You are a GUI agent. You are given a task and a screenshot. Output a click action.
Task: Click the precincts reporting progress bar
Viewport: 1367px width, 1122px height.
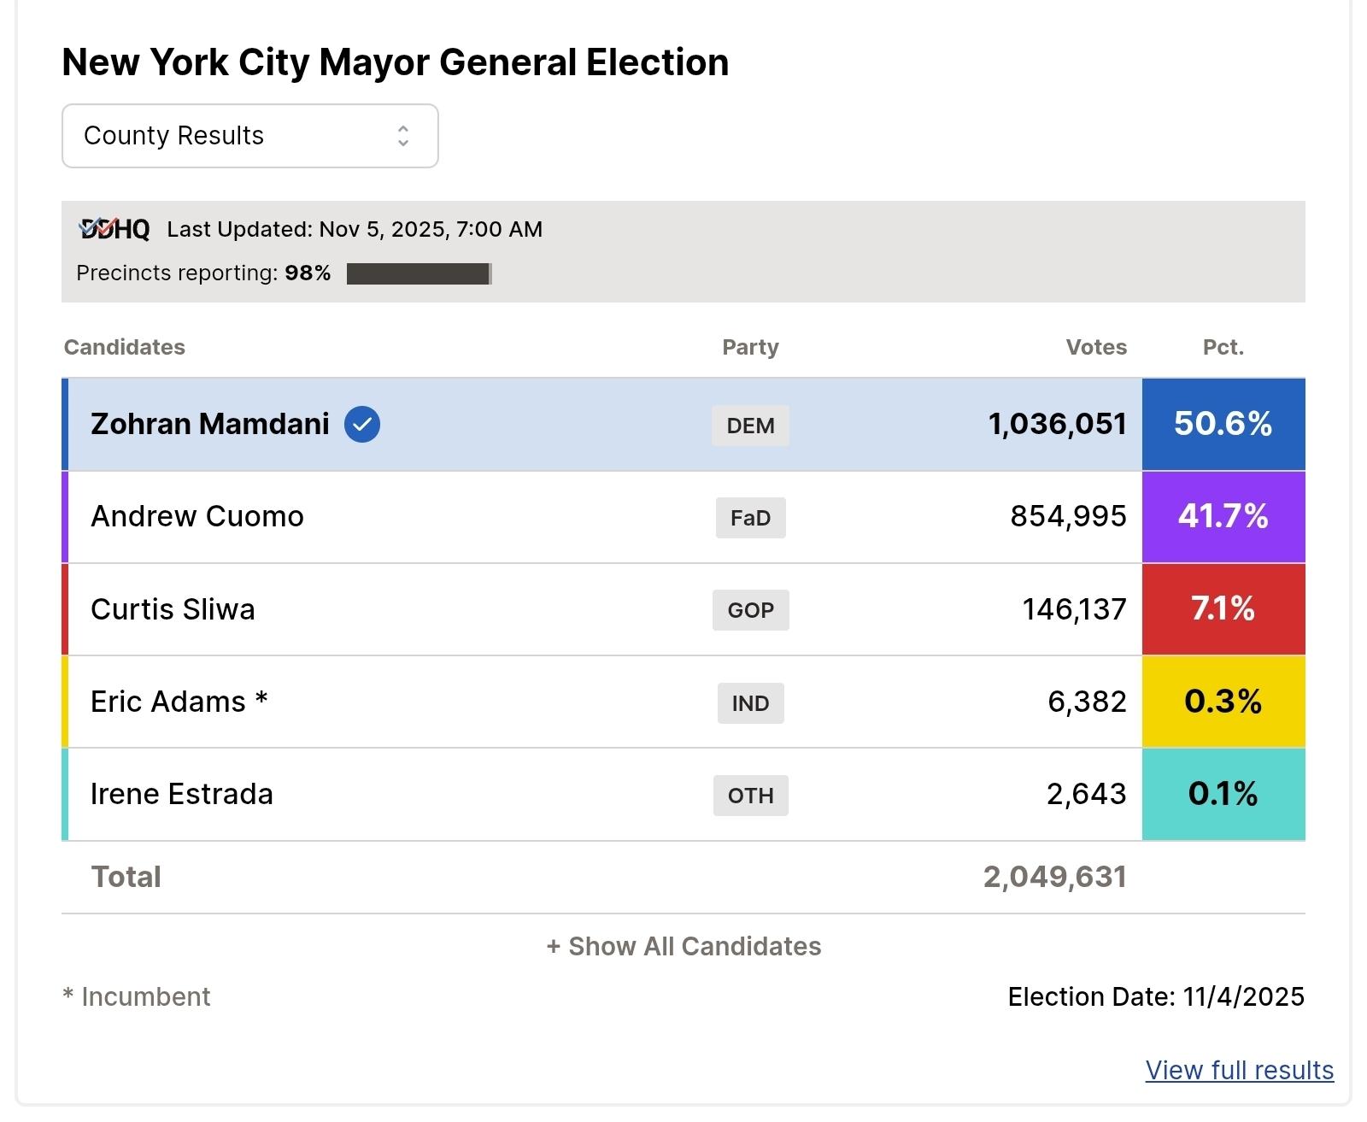[419, 273]
